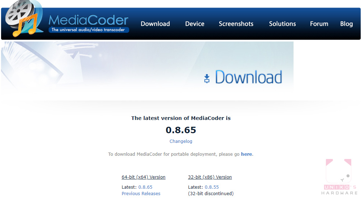
Task: Click the large 0.8.65 version number
Action: 181,130
